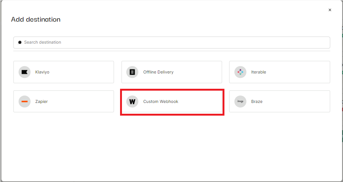Pick the Braze destination name

click(x=257, y=101)
